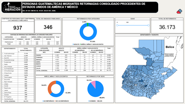Click the Belice label on the map
The image size is (185, 104).
click(170, 47)
